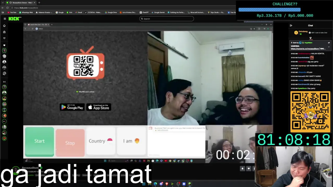The width and height of the screenshot is (333, 187).
Task: Open Google Gemini bookmark
Action: point(158,12)
